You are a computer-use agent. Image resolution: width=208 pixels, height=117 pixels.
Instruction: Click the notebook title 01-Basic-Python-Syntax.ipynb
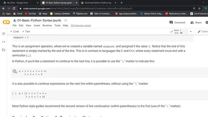pos(39,20)
